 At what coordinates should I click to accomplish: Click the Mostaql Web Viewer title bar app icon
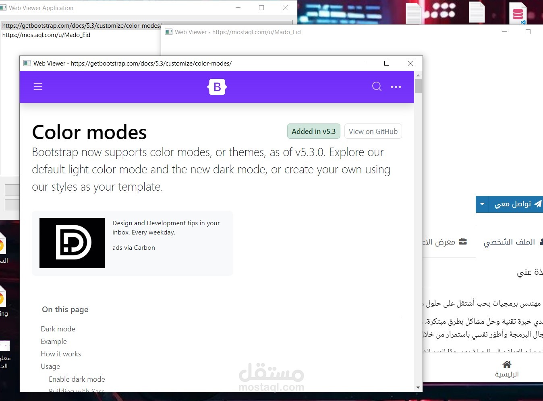[169, 32]
